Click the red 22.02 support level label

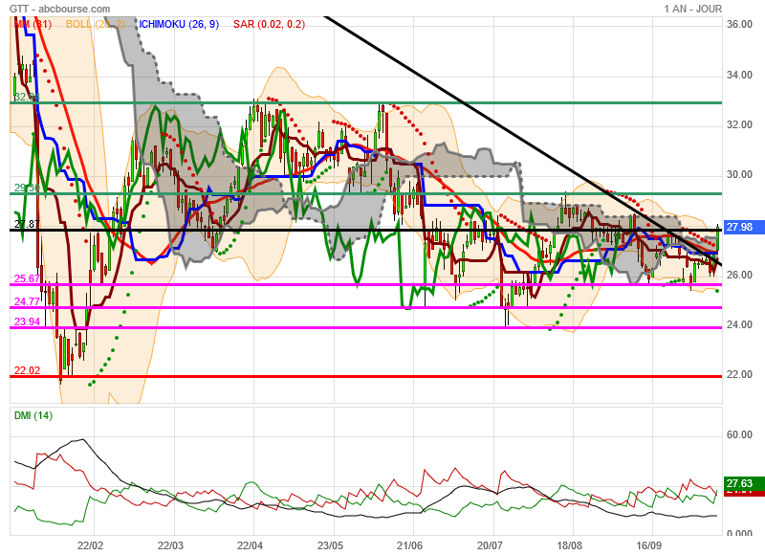27,370
